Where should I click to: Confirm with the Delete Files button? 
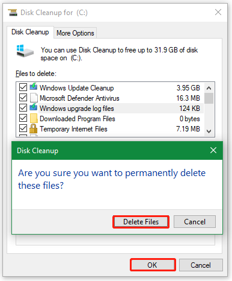click(x=141, y=222)
